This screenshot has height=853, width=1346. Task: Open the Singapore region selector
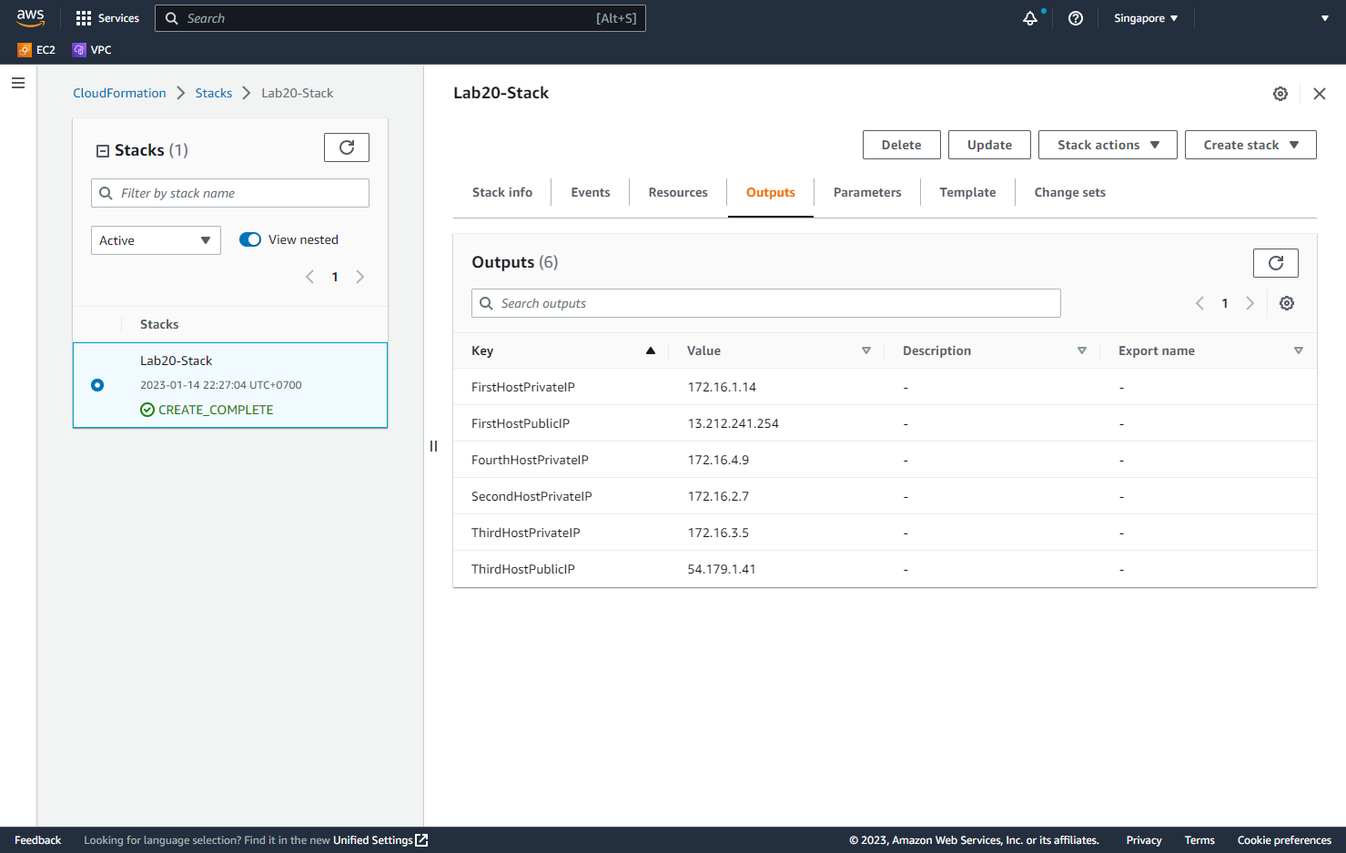(x=1146, y=18)
